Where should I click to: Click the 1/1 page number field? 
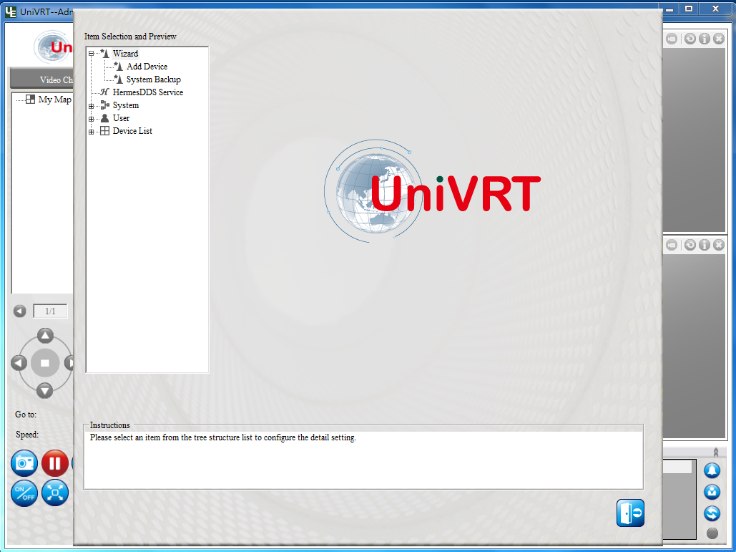click(x=50, y=311)
